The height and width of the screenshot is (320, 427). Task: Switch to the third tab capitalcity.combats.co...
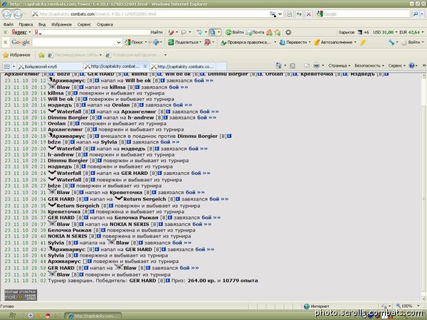click(184, 66)
